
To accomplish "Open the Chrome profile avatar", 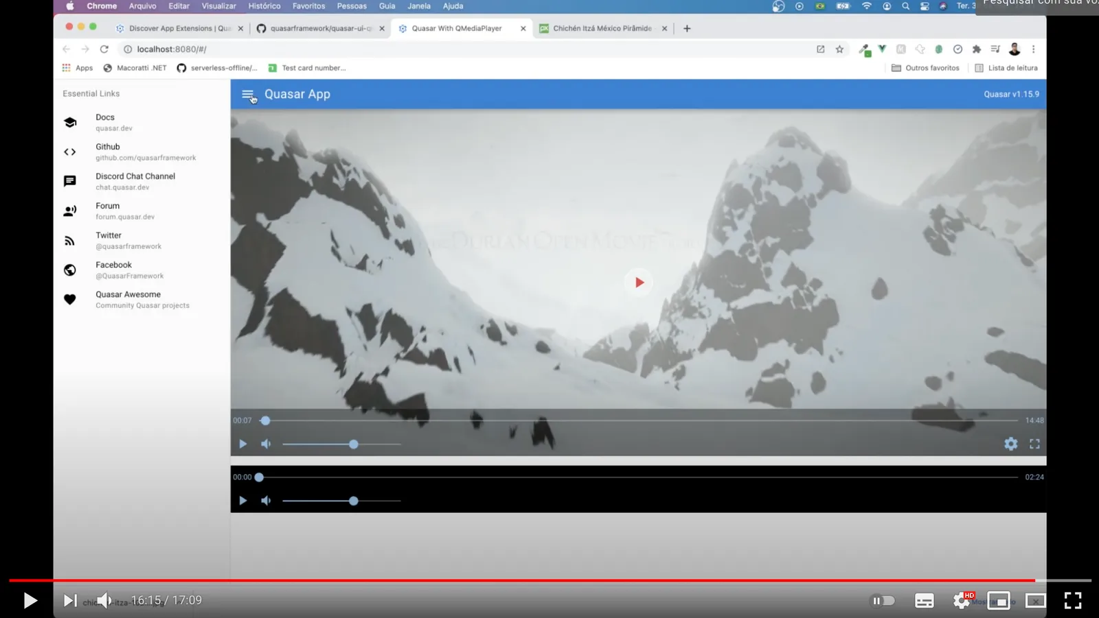I will point(1015,49).
